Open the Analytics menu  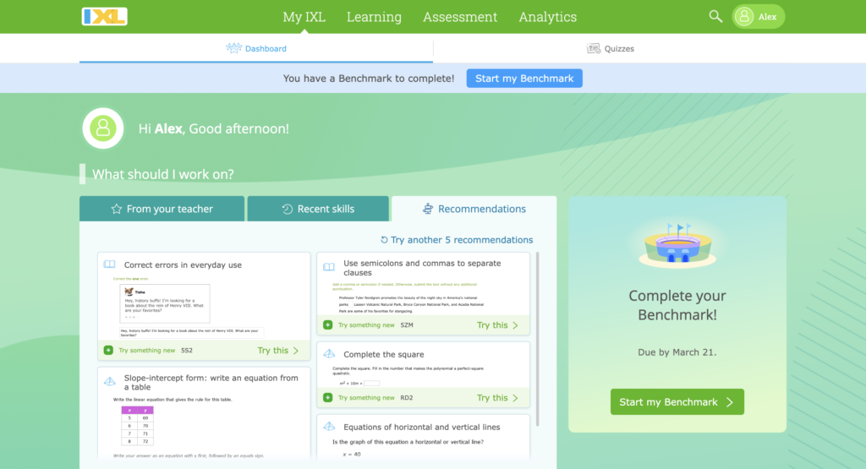point(547,17)
